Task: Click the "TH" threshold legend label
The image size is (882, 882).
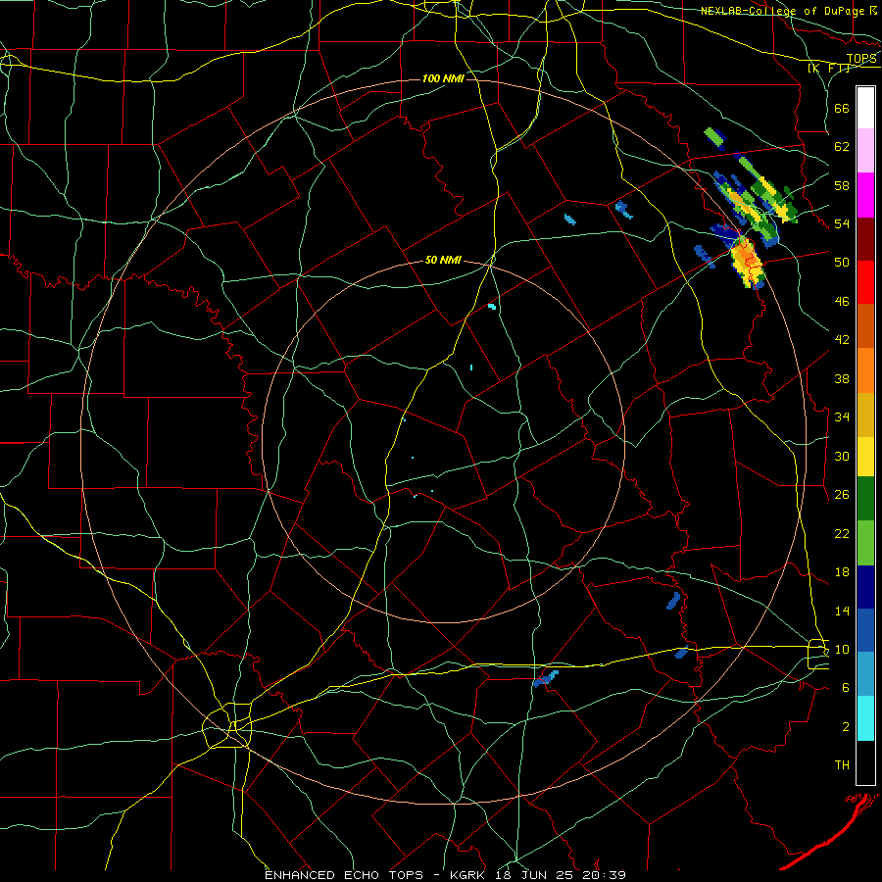Action: (842, 765)
